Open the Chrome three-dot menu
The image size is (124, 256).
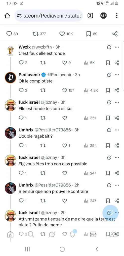(117, 16)
